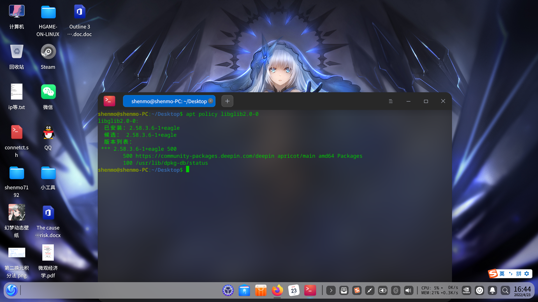
Task: Click the deepin launcher button
Action: click(x=12, y=290)
